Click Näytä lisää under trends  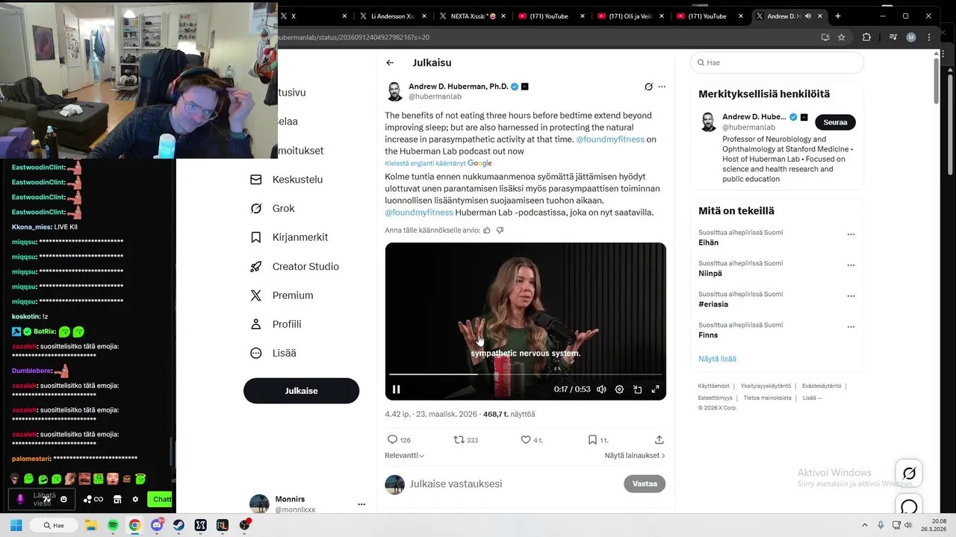(717, 359)
